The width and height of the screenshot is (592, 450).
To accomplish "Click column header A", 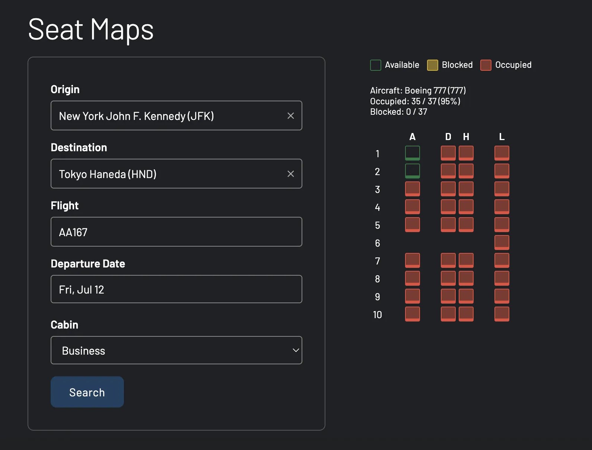I will click(x=413, y=137).
